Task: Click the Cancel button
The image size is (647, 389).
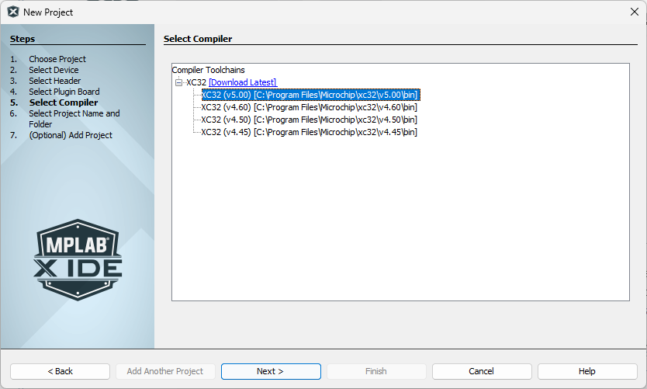Action: pyautogui.click(x=482, y=371)
